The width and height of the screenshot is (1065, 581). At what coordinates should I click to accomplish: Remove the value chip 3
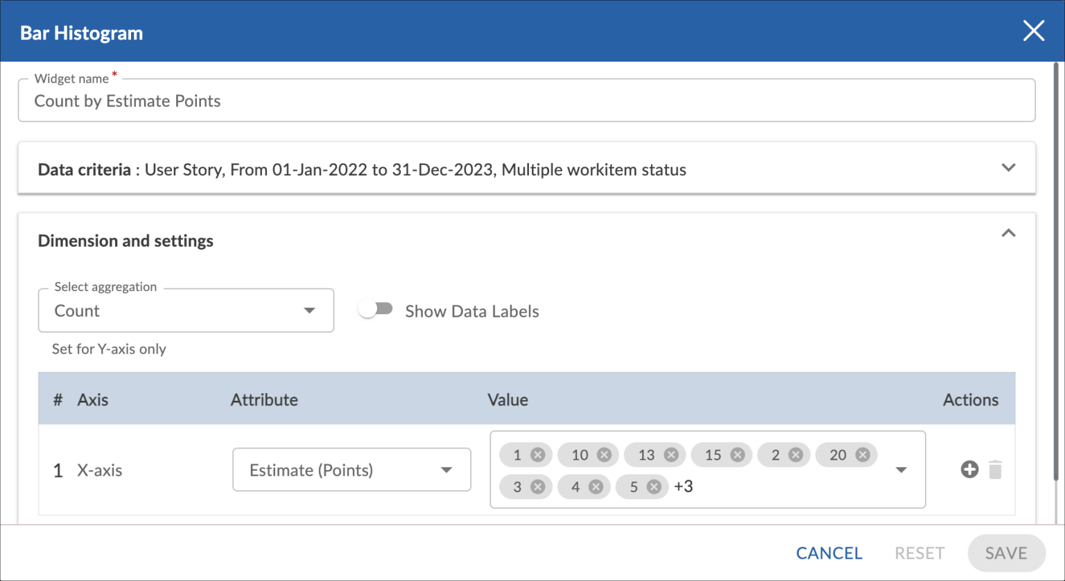tap(537, 487)
